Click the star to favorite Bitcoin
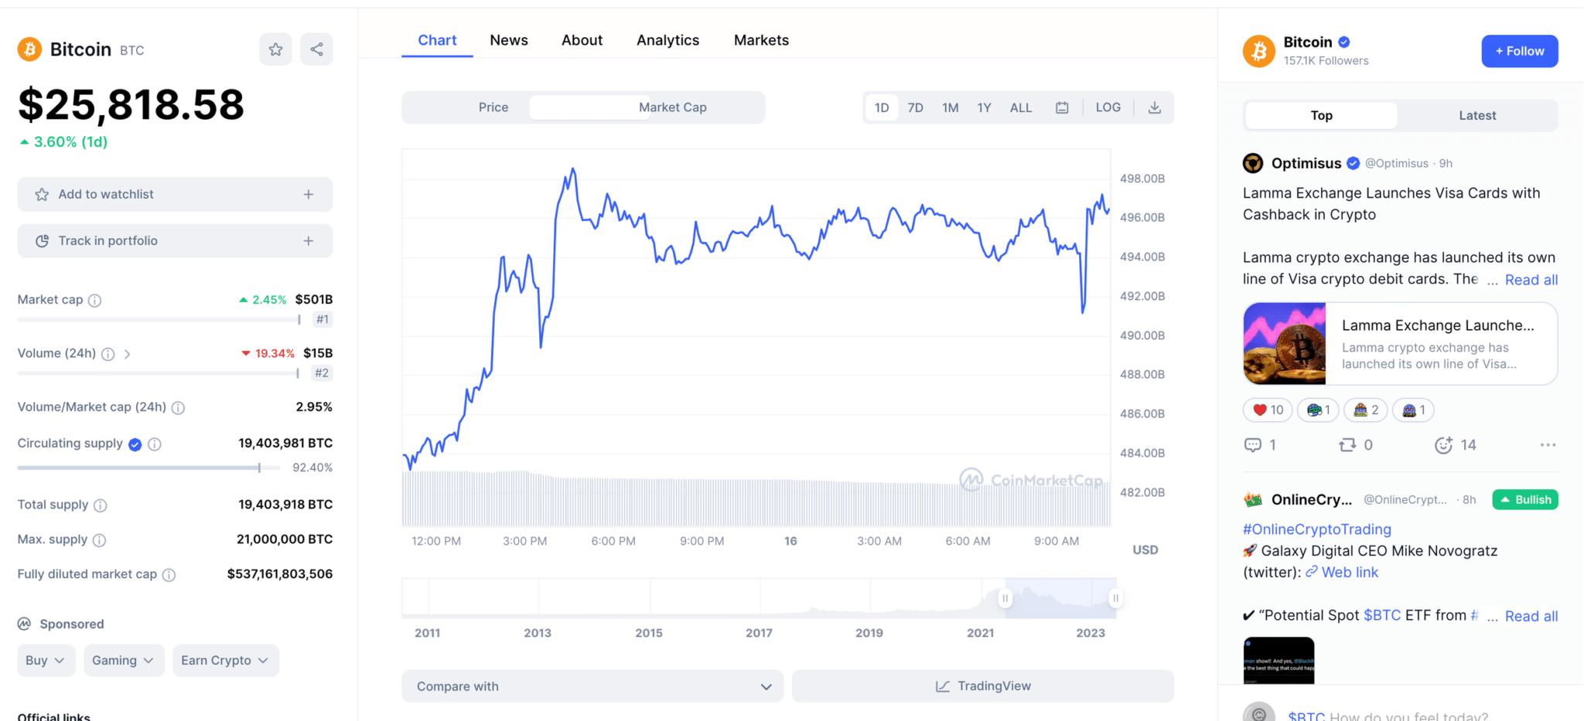The width and height of the screenshot is (1584, 721). [x=275, y=49]
